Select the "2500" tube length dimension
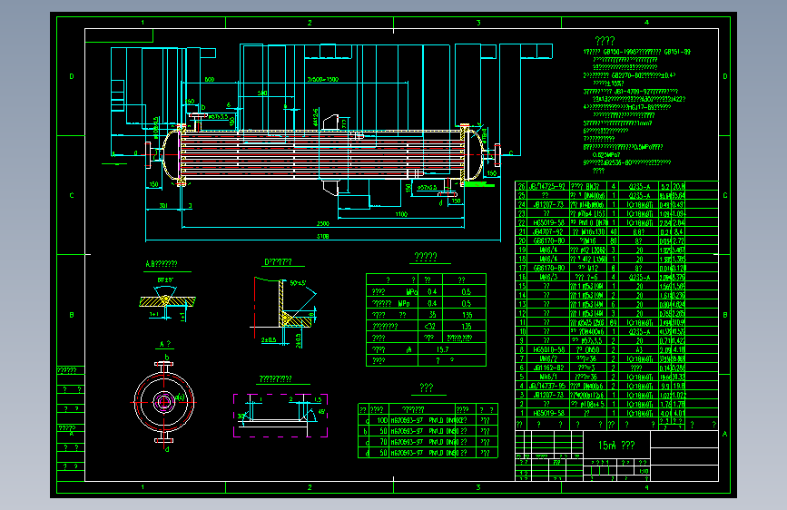This screenshot has height=510, width=787. coord(323,223)
